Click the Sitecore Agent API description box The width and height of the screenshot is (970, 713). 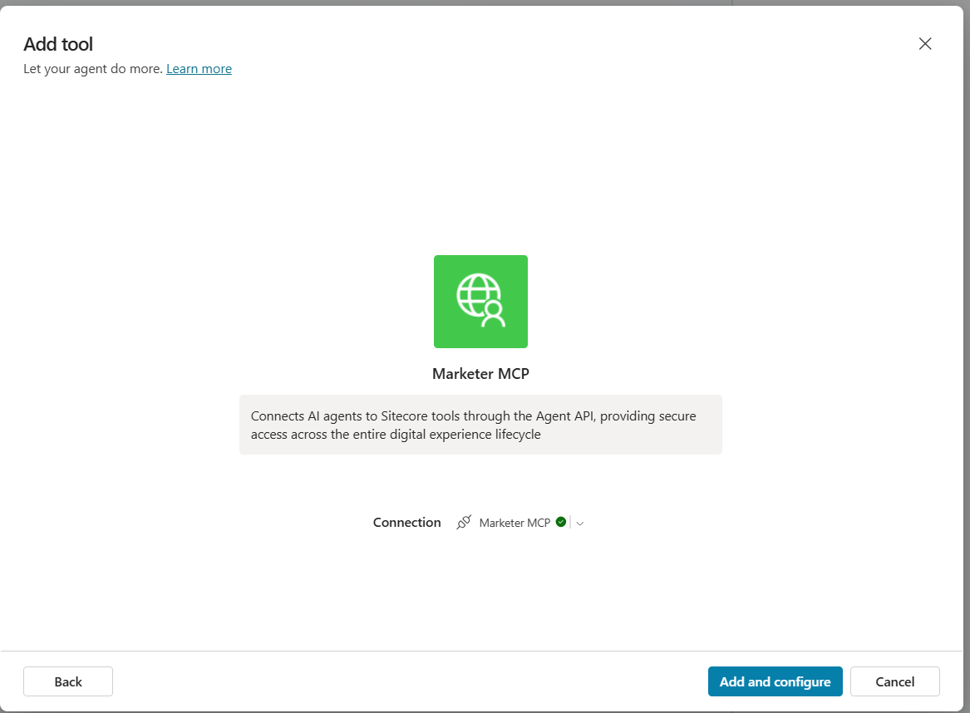click(x=480, y=425)
